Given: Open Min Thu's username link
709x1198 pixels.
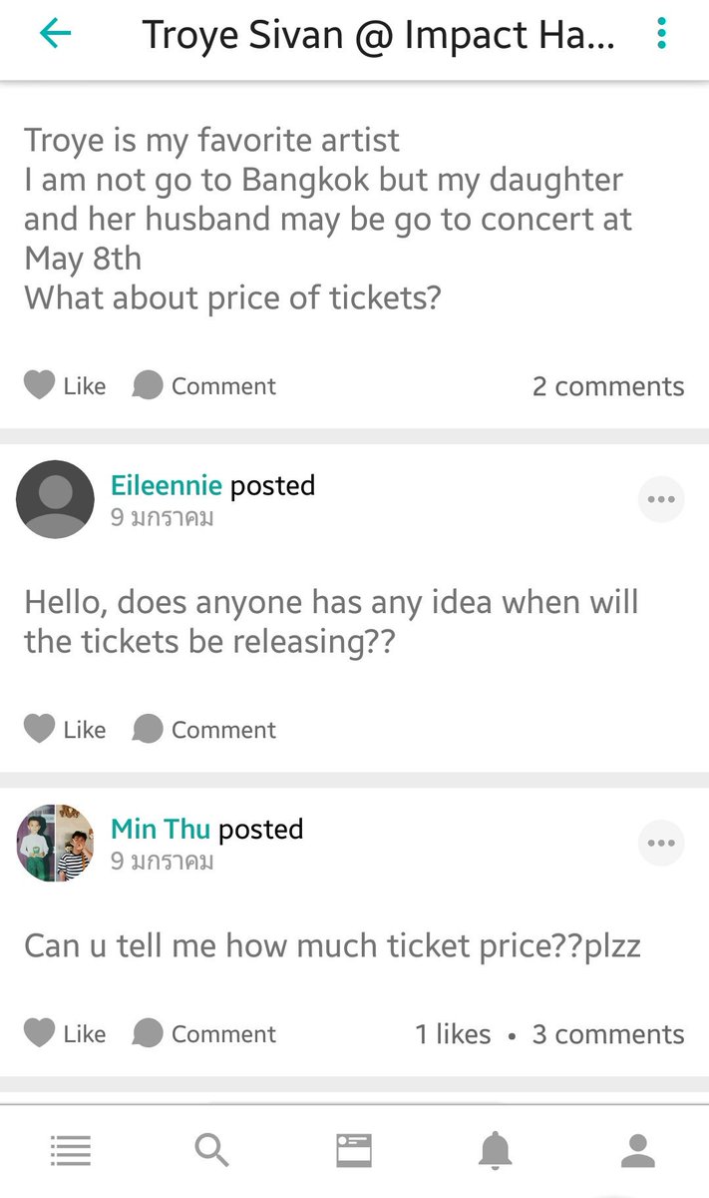Looking at the screenshot, I should pos(161,829).
